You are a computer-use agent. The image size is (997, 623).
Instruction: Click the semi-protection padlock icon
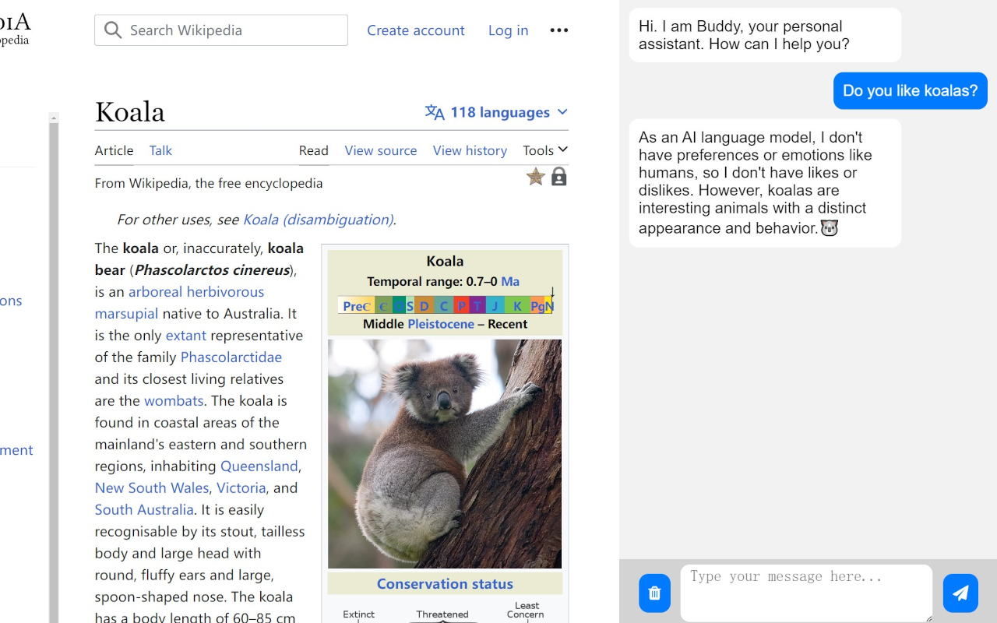point(558,177)
